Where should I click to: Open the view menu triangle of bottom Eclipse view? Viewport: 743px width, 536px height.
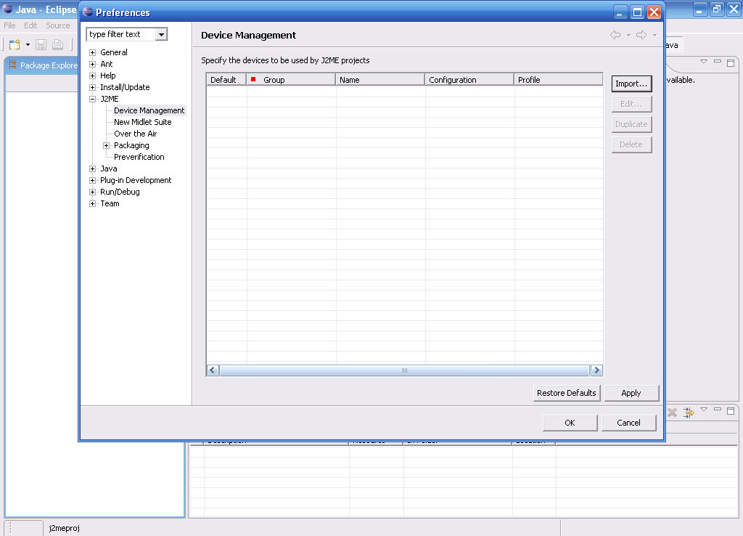click(x=704, y=410)
